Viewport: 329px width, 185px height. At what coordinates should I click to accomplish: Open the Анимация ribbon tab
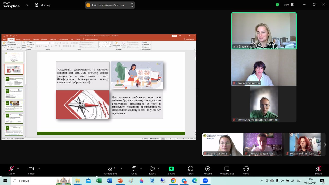click(x=44, y=39)
